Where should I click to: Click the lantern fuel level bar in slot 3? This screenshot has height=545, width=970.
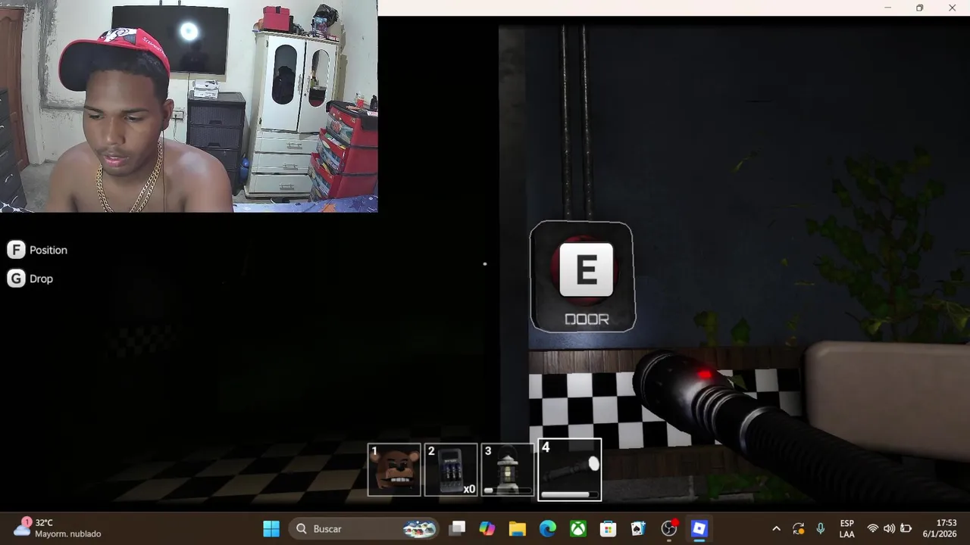pyautogui.click(x=508, y=490)
